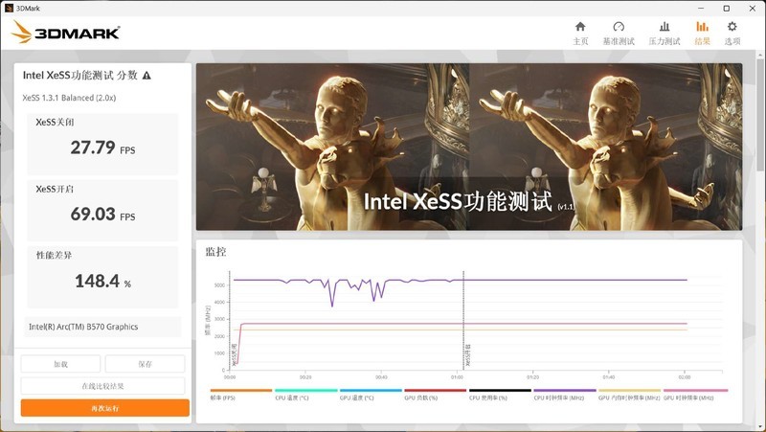Maximize the 3DMark window
766x432 pixels.
[727, 9]
